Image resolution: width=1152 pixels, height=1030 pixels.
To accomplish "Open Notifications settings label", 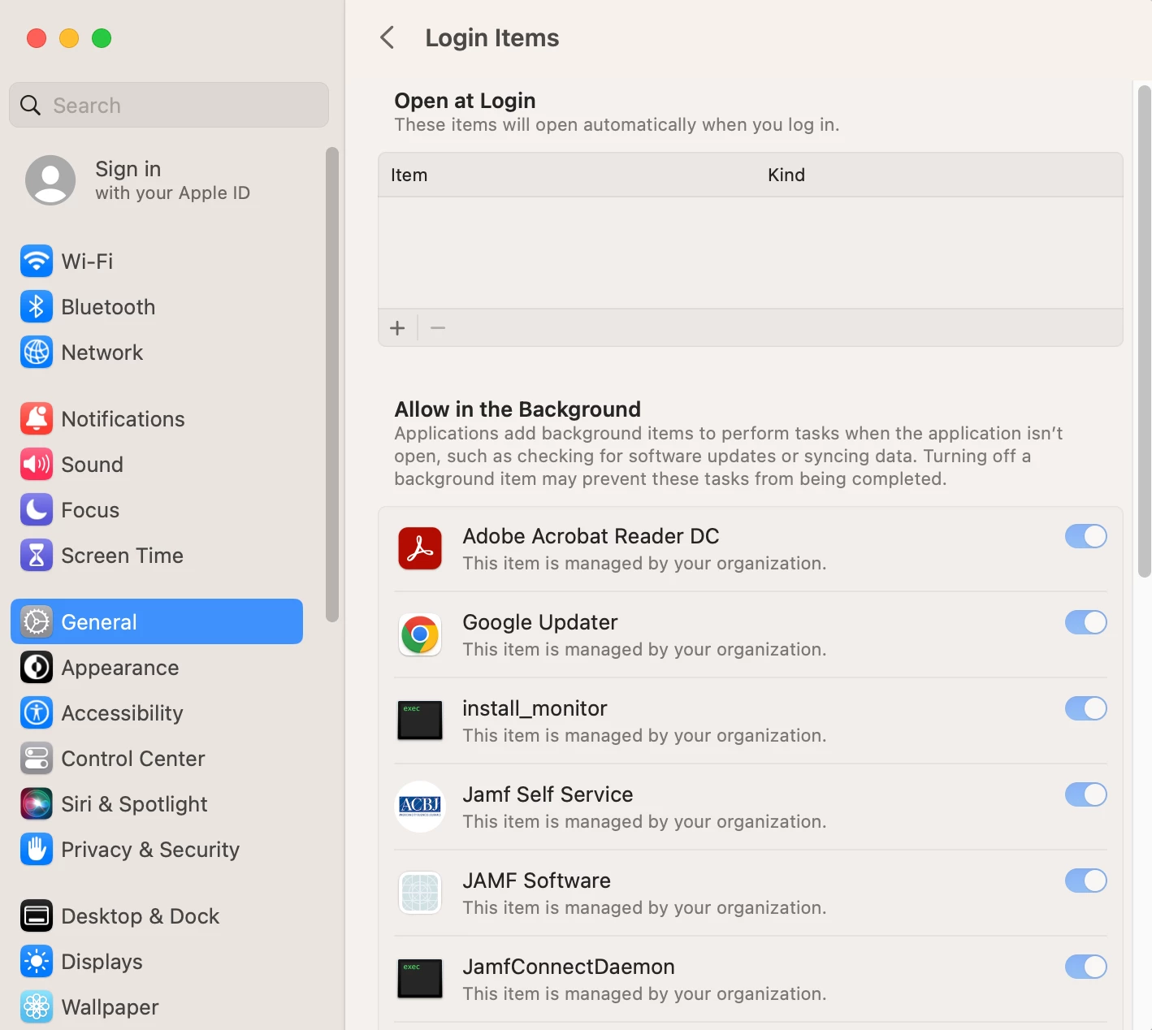I will (x=123, y=419).
